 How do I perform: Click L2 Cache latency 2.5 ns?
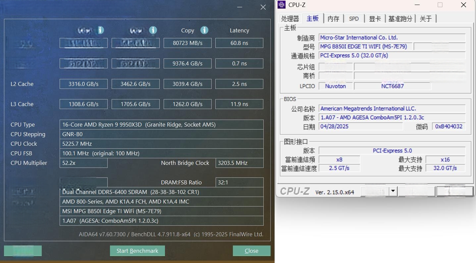pyautogui.click(x=239, y=84)
